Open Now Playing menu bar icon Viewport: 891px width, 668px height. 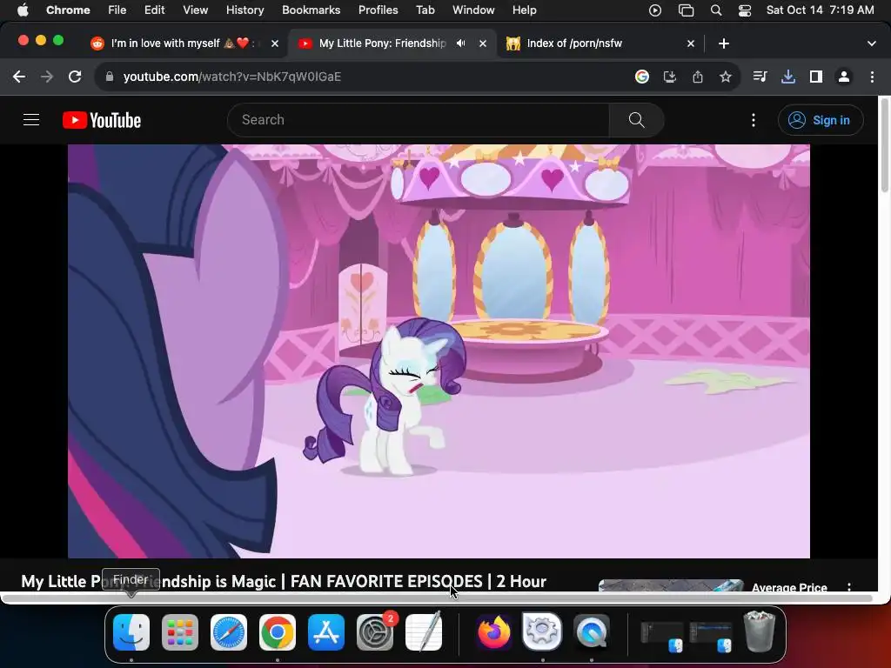[654, 10]
